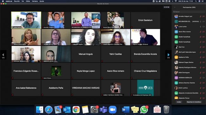Toggle ADRIANA MORALES camera icon in list

pyautogui.click(x=203, y=78)
